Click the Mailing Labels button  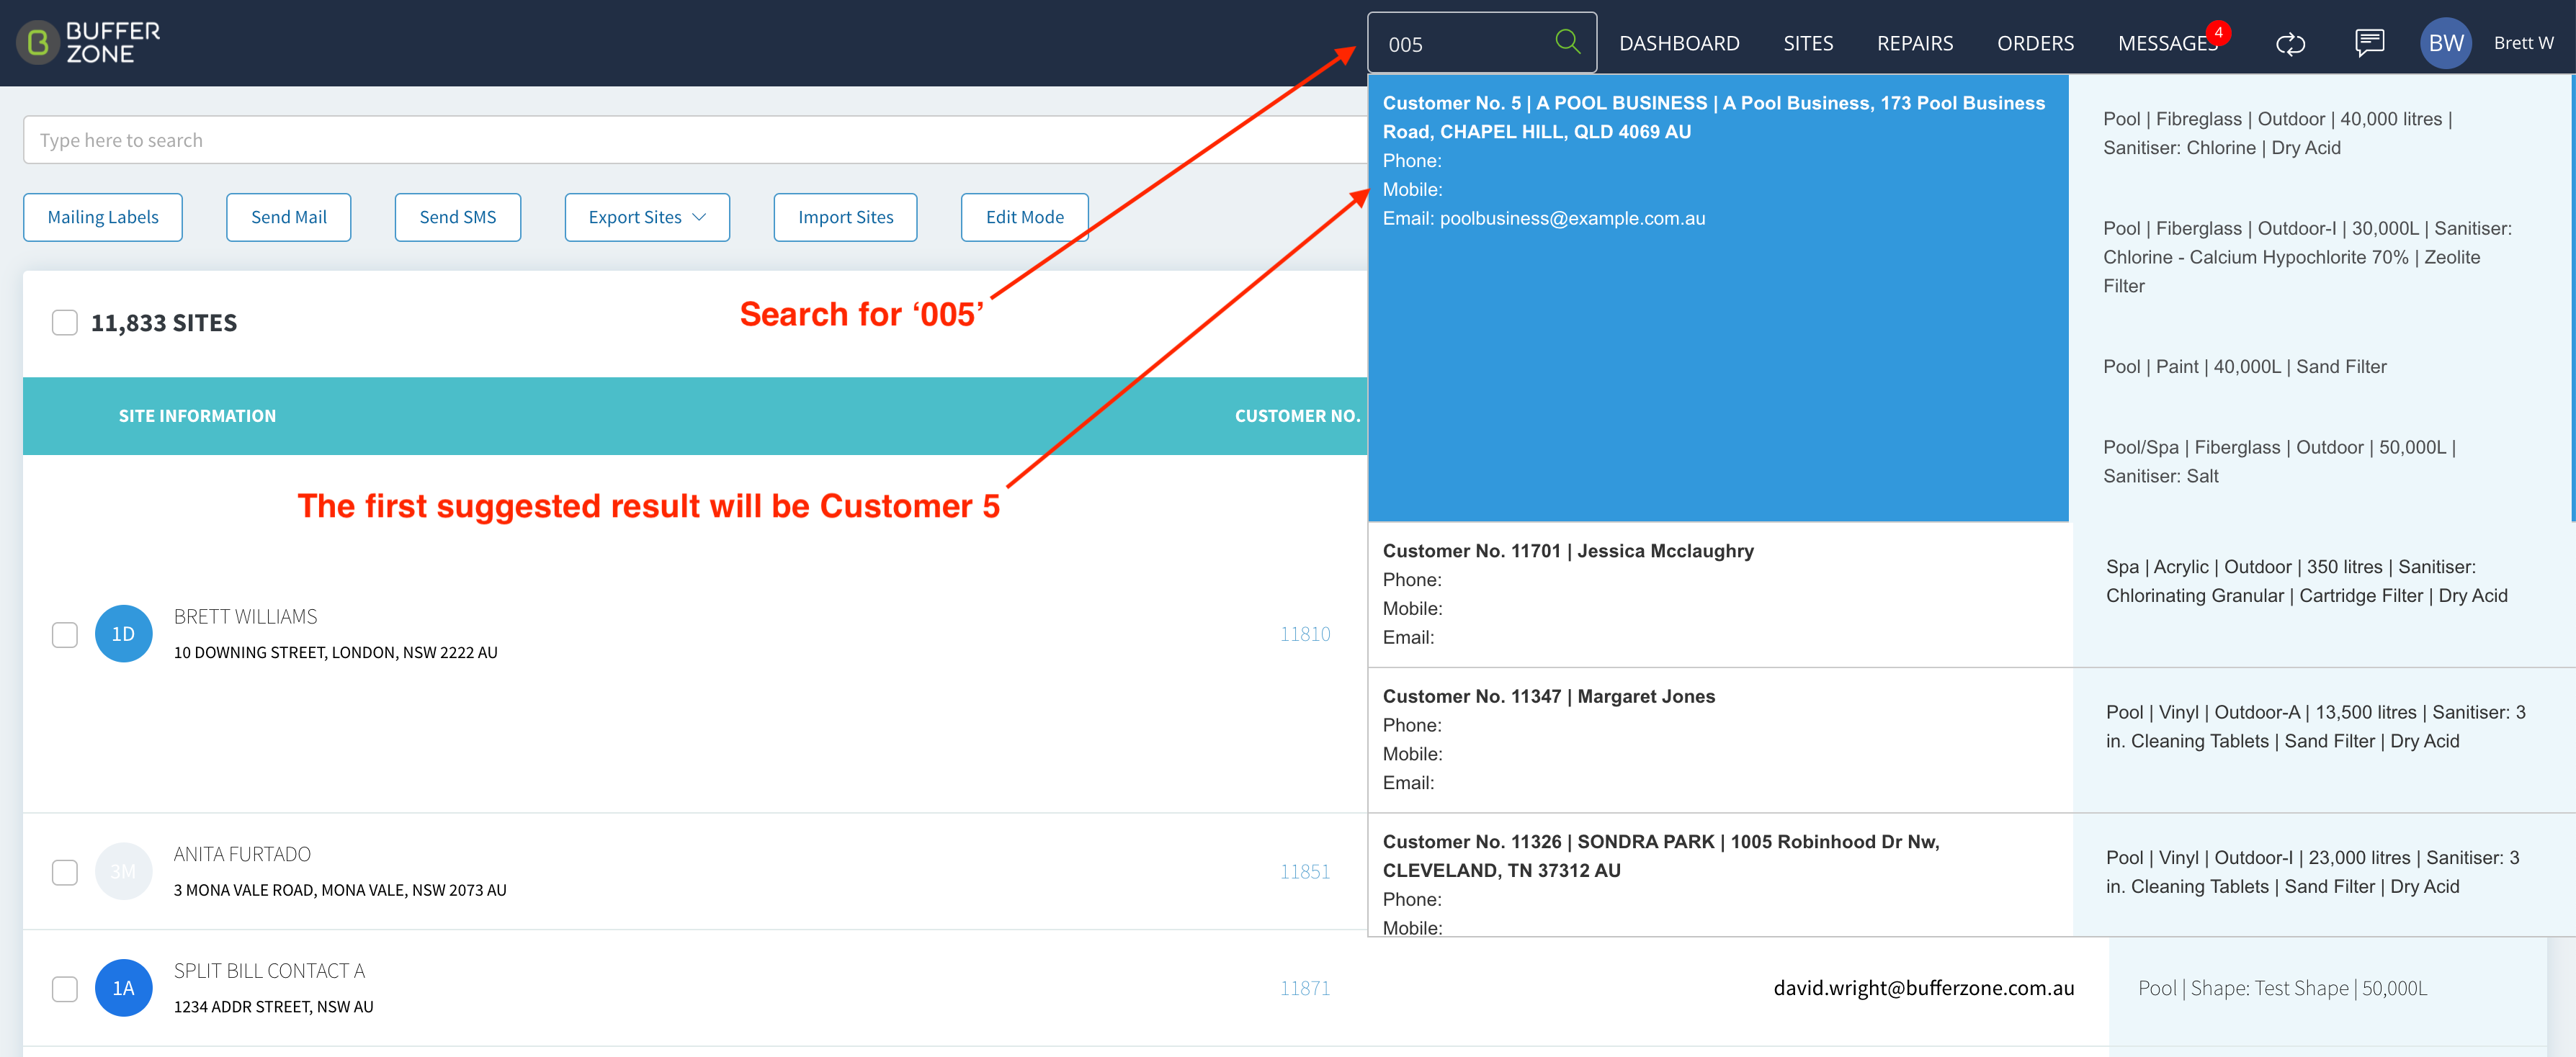tap(103, 217)
